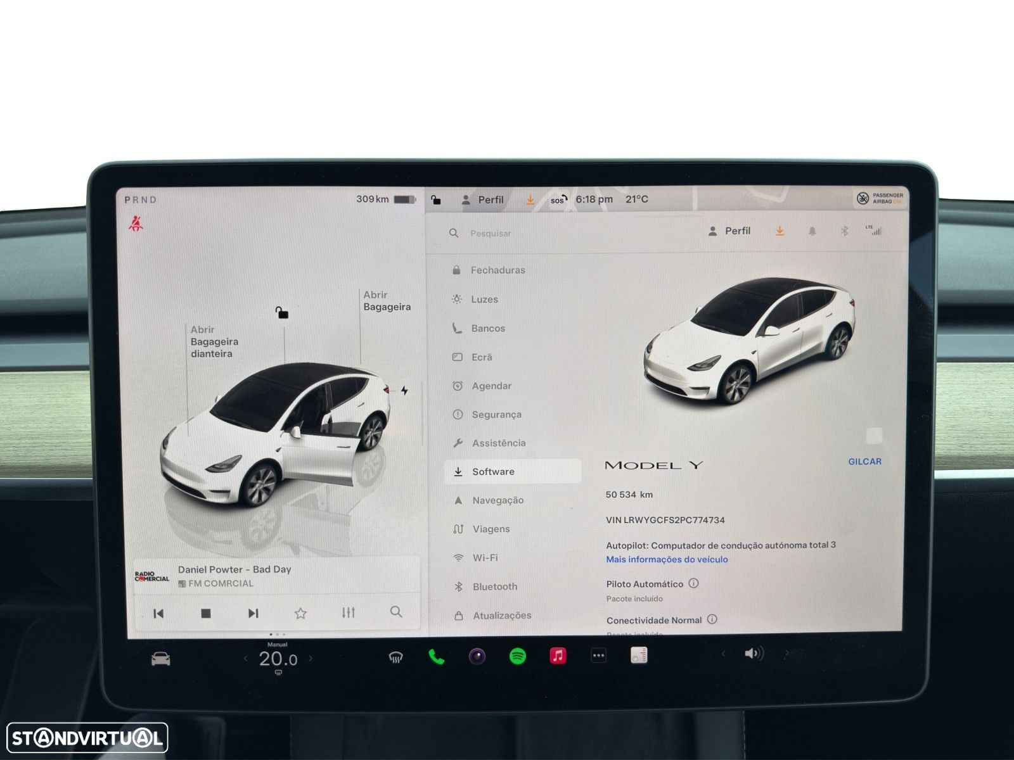1014x760 pixels.
Task: Open the seat heater climate icon
Action: coord(395,658)
